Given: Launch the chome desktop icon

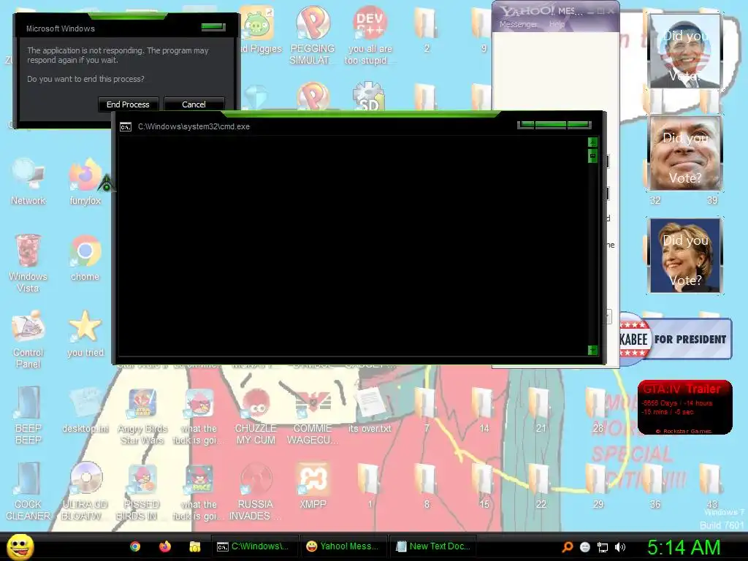Looking at the screenshot, I should coord(85,258).
